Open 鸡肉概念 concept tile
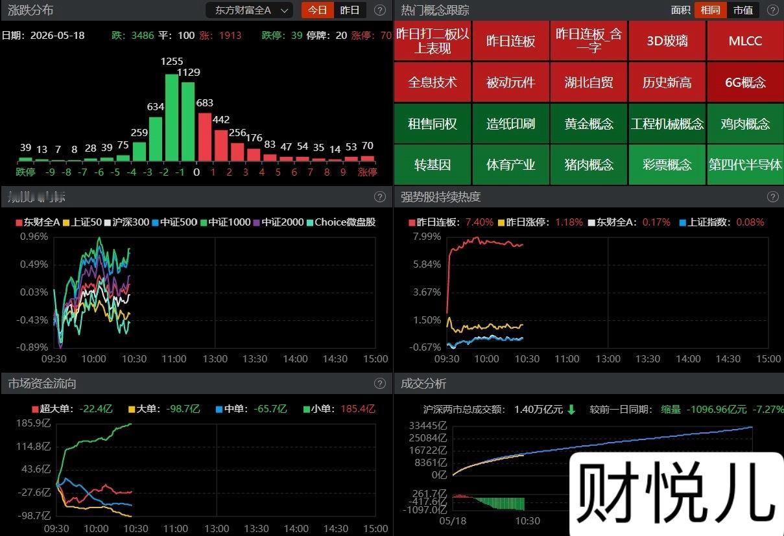This screenshot has width=784, height=536. click(x=745, y=124)
